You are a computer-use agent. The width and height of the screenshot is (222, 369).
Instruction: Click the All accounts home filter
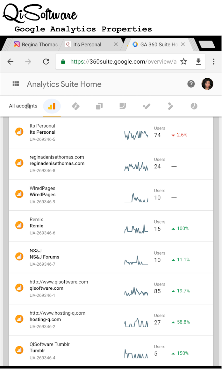click(23, 106)
